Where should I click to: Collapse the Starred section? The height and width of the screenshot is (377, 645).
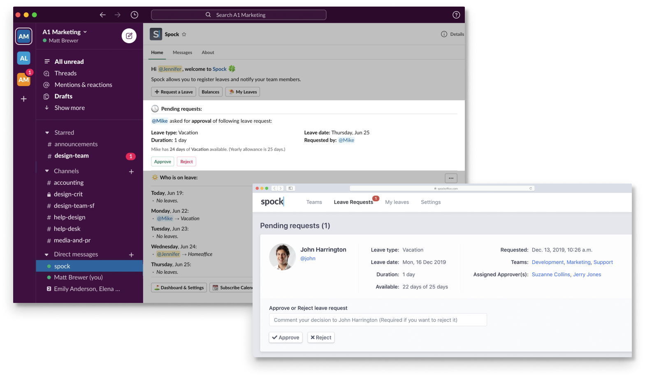pyautogui.click(x=47, y=133)
